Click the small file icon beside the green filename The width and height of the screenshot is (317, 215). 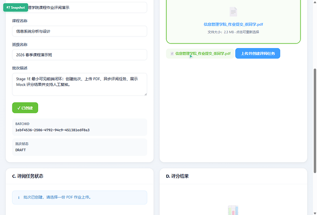click(172, 54)
